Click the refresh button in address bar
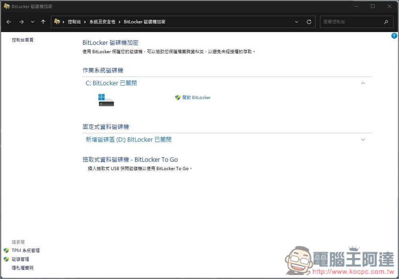The width and height of the screenshot is (399, 279). (309, 22)
